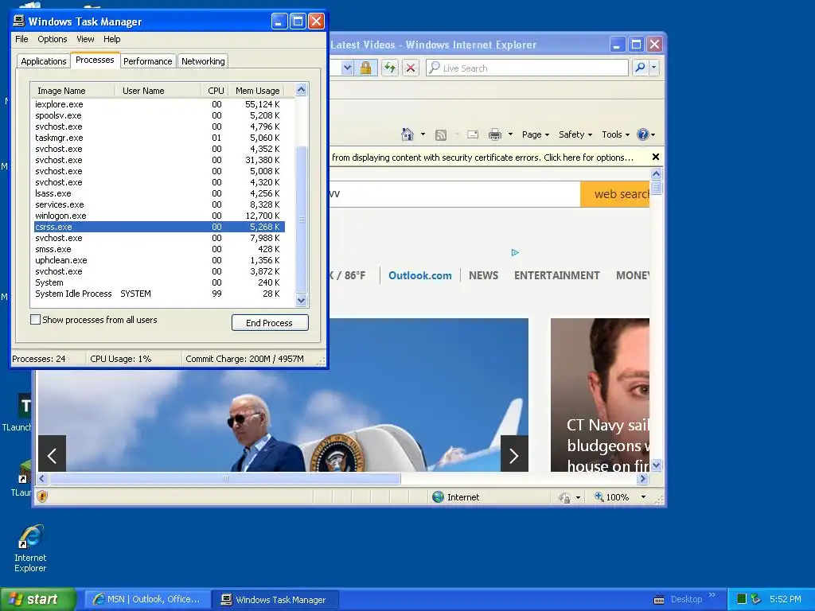Click the Minecraft-style TLauncher shortcut icon

(x=25, y=472)
